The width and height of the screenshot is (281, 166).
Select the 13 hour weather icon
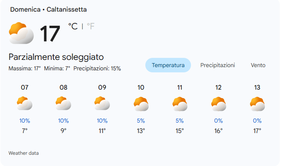click(x=257, y=104)
